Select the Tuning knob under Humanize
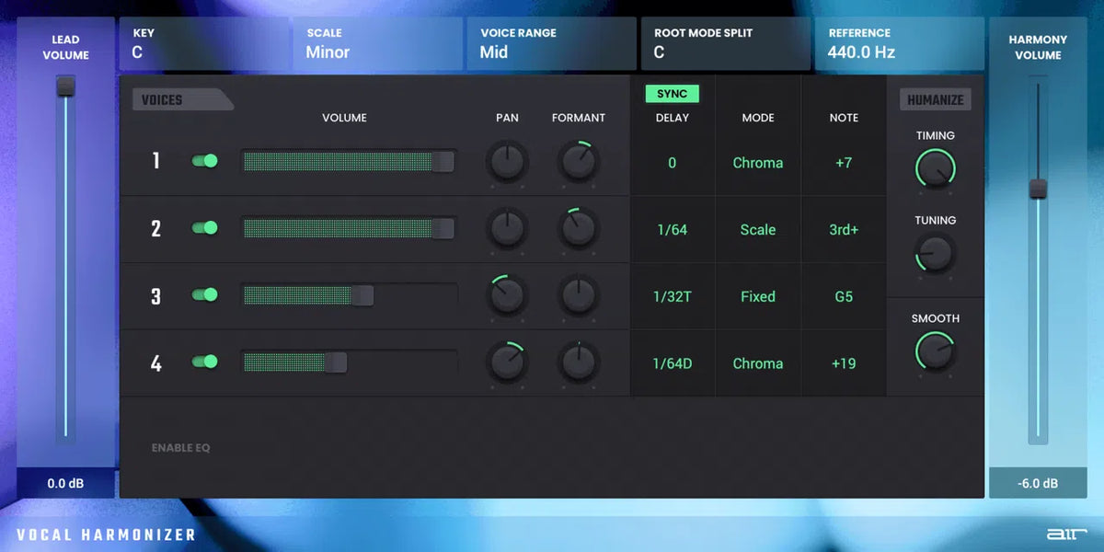The image size is (1104, 552). click(935, 255)
